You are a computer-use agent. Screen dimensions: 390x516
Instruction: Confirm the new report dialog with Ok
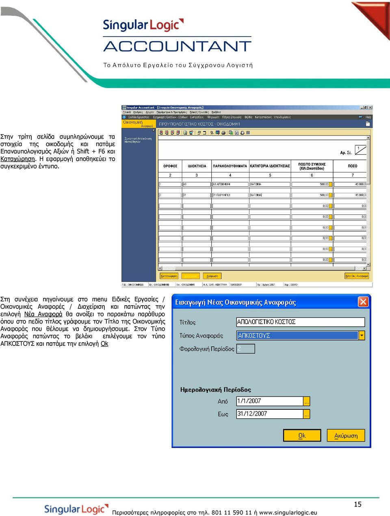[x=302, y=435]
